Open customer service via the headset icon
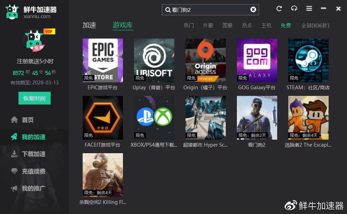This screenshot has height=214, width=347. (294, 9)
